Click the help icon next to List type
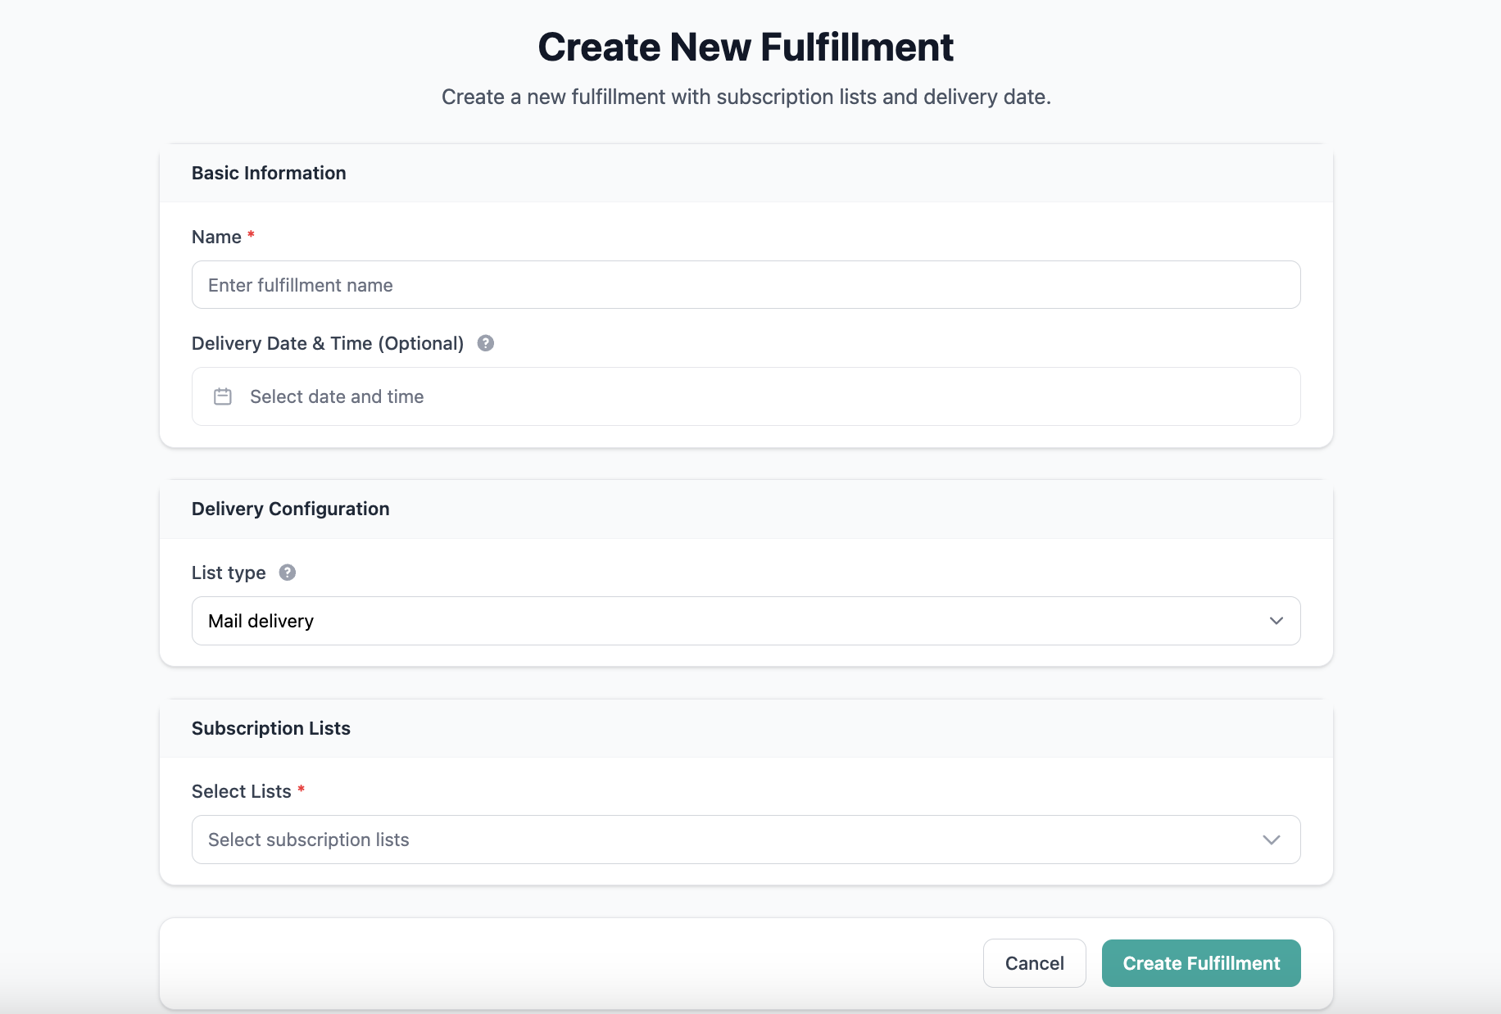The height and width of the screenshot is (1014, 1501). (288, 573)
